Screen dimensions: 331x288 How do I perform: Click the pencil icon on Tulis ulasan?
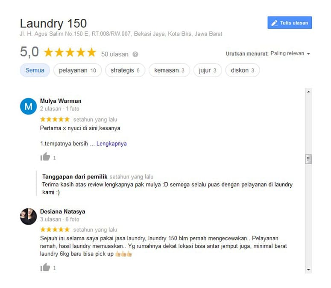[x=275, y=23]
